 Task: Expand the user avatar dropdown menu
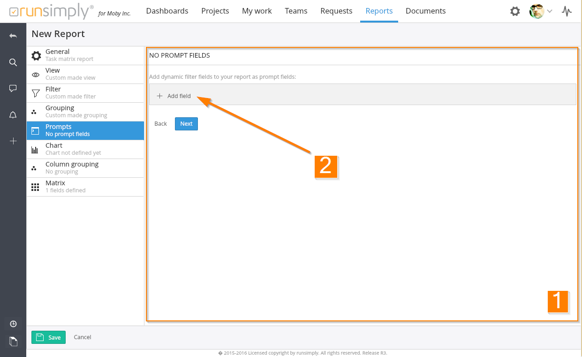pyautogui.click(x=541, y=11)
